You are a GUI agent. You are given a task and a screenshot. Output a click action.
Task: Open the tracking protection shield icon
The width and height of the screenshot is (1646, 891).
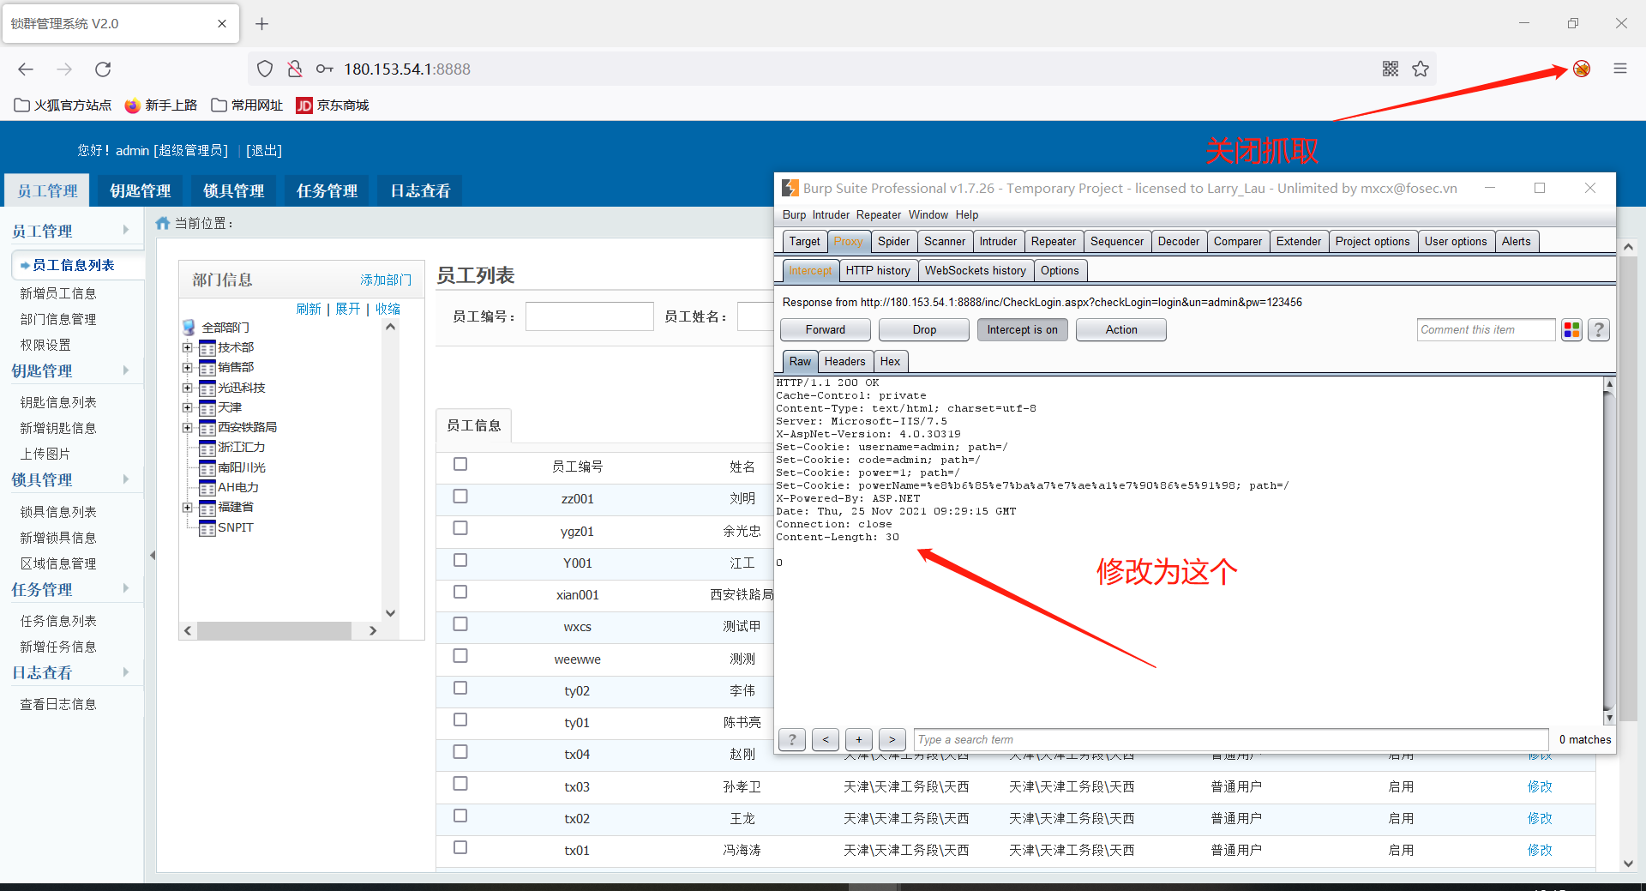coord(265,69)
